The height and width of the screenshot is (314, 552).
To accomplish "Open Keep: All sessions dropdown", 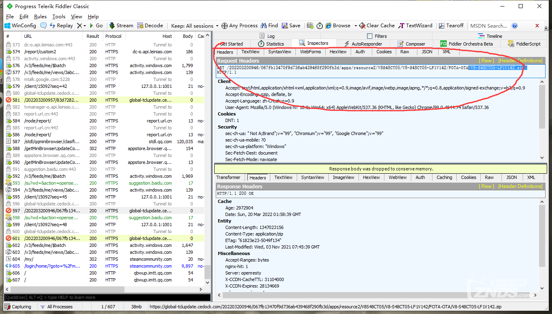I will (x=195, y=26).
